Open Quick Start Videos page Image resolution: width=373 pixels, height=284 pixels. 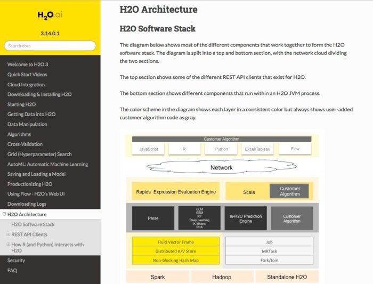(27, 74)
